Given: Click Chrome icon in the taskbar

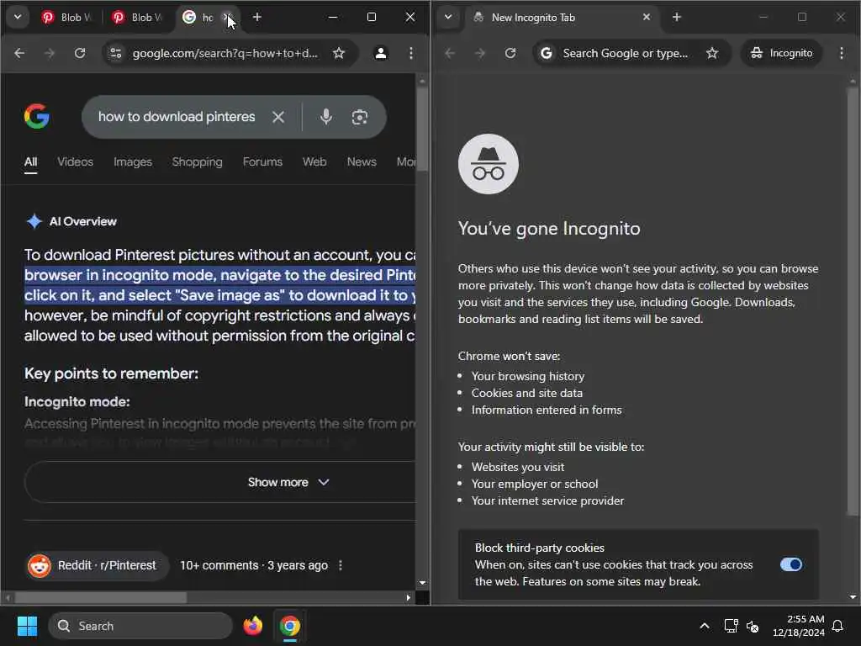Looking at the screenshot, I should [x=289, y=626].
